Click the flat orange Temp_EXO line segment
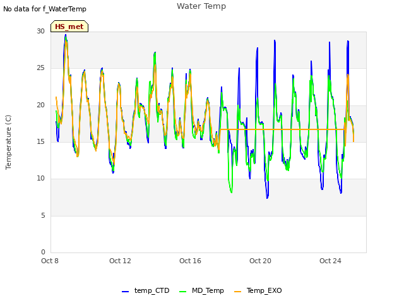The width and height of the screenshot is (404, 303). click(282, 129)
